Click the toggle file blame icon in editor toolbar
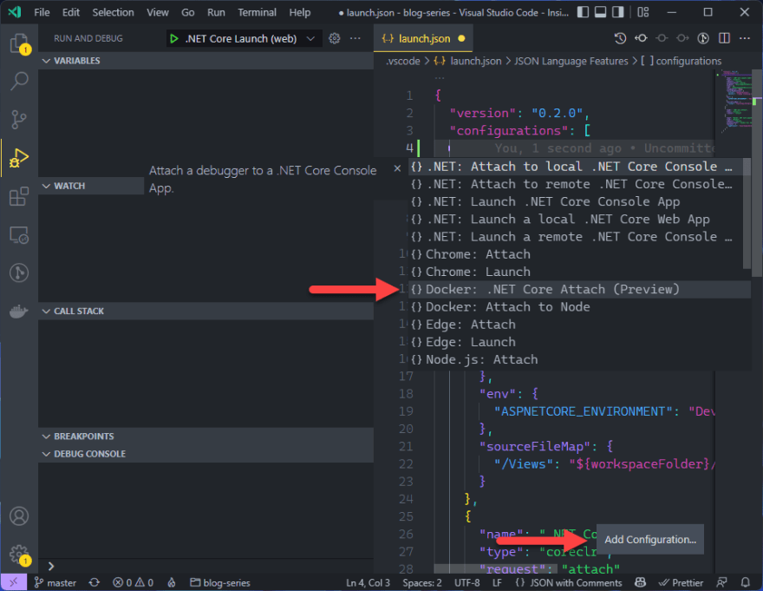763x591 pixels. pos(703,38)
